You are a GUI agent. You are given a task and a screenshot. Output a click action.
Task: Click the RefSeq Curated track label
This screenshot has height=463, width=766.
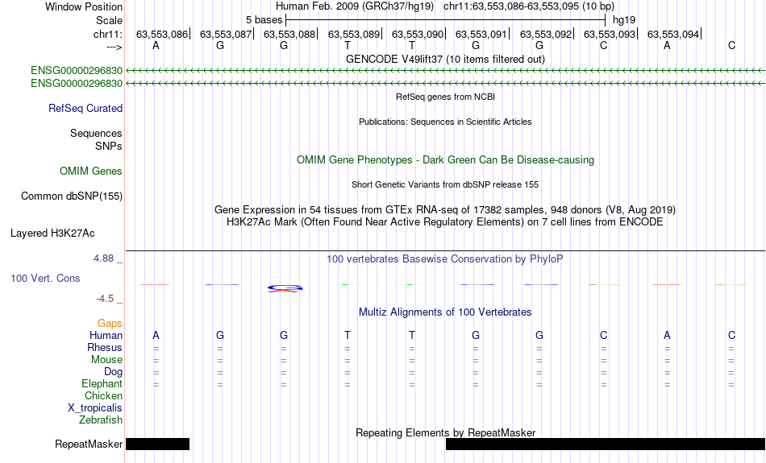[x=85, y=109]
